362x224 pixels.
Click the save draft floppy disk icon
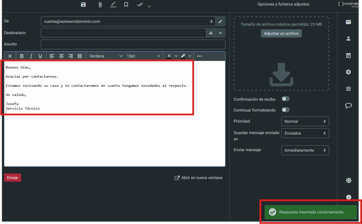pyautogui.click(x=83, y=5)
